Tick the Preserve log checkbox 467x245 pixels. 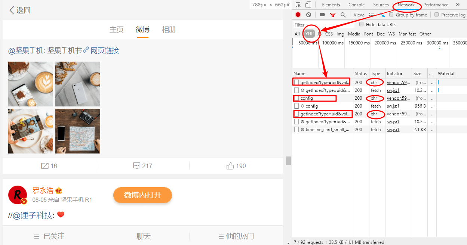(436, 15)
